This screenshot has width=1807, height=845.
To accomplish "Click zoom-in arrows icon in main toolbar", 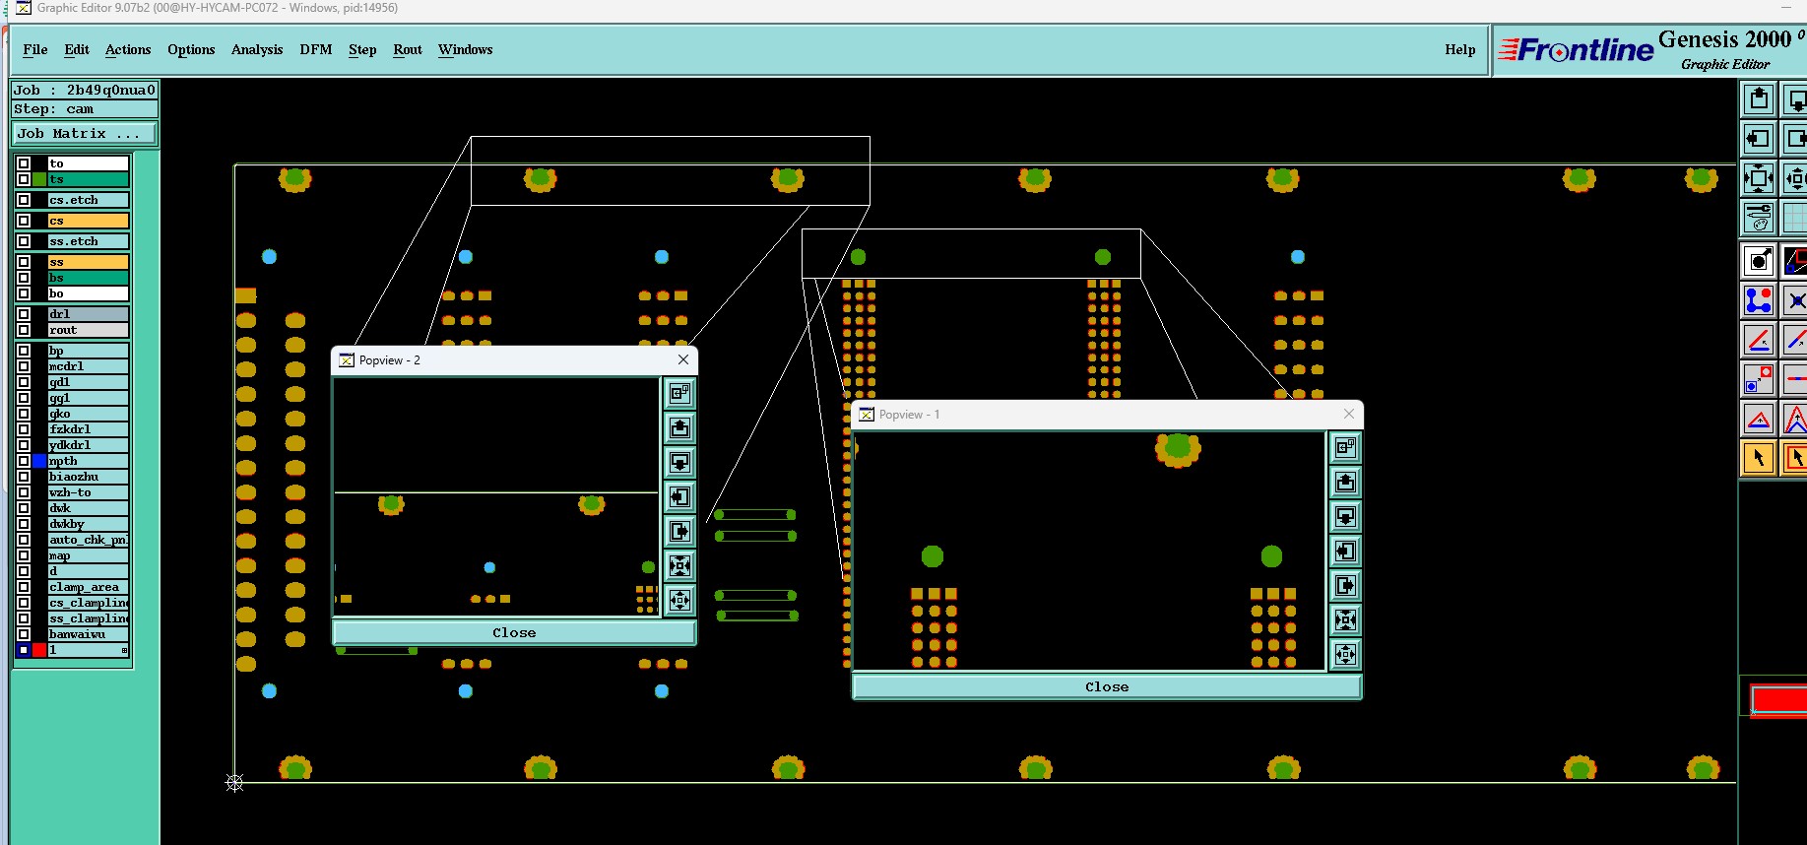I will [1759, 178].
